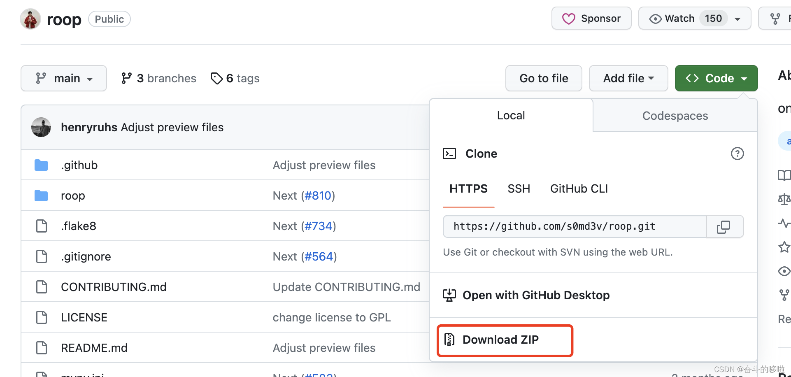Screen dimensions: 791x377
Task: Open the main branch selector dropdown
Action: [64, 78]
